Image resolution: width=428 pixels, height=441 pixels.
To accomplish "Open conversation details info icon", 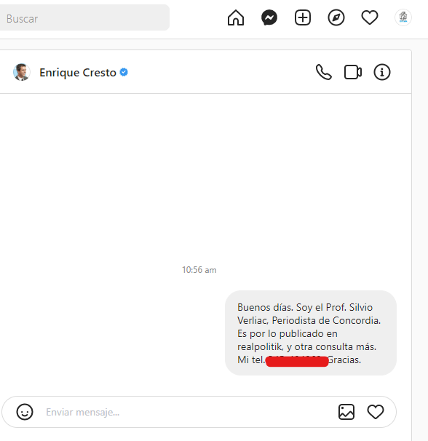I will pos(382,72).
